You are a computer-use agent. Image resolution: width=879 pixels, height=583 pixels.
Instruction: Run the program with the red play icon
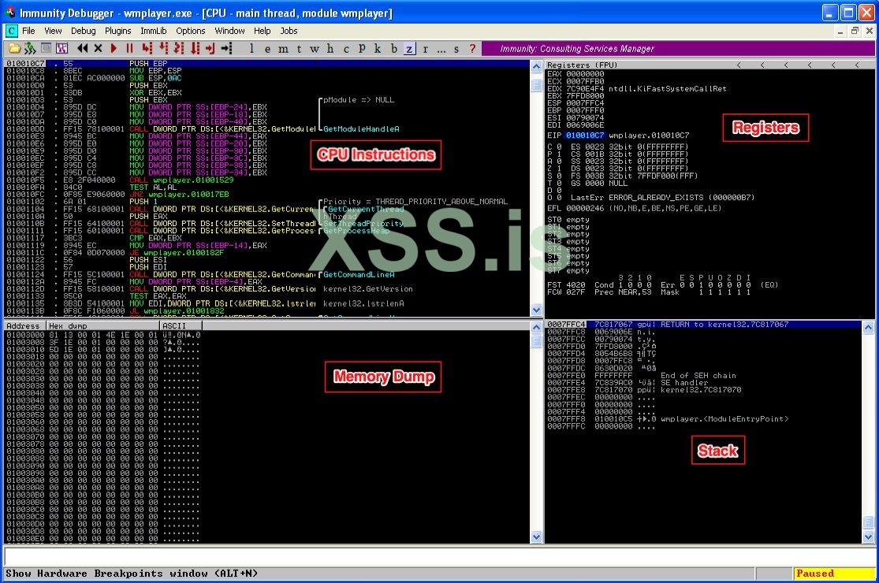coord(114,49)
